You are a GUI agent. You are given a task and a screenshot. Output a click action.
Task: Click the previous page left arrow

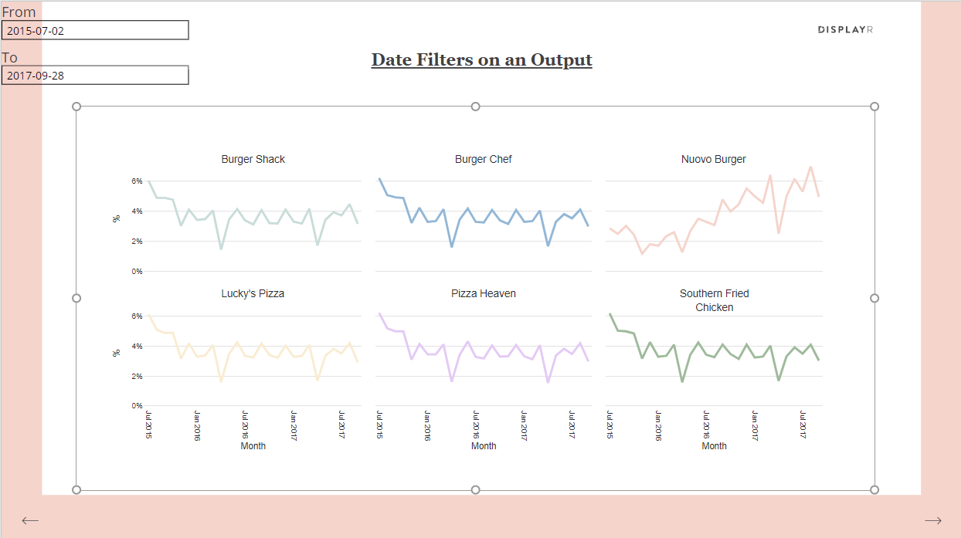[30, 520]
